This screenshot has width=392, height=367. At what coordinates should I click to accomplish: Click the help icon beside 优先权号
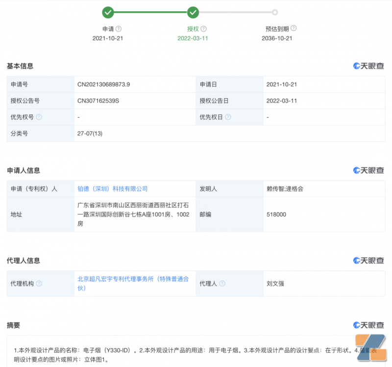39,117
